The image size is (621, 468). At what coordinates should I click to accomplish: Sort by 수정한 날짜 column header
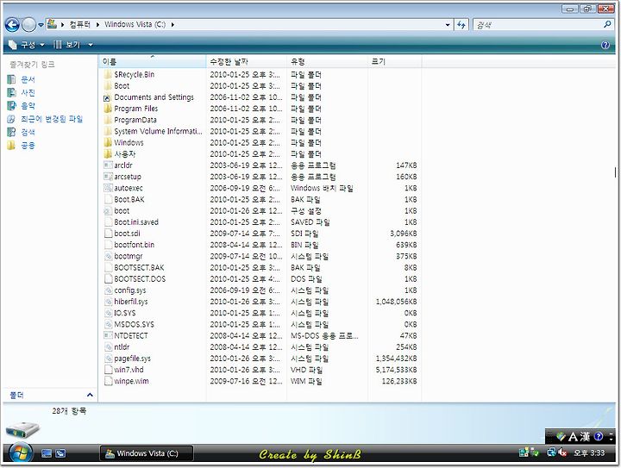pos(247,61)
